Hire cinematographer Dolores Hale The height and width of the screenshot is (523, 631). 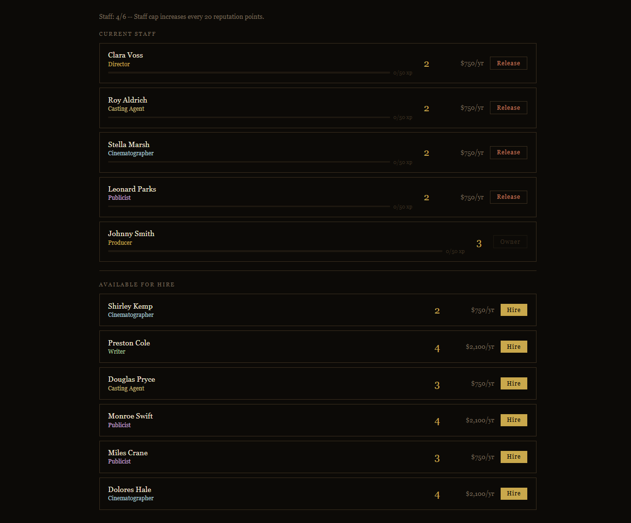[514, 493]
